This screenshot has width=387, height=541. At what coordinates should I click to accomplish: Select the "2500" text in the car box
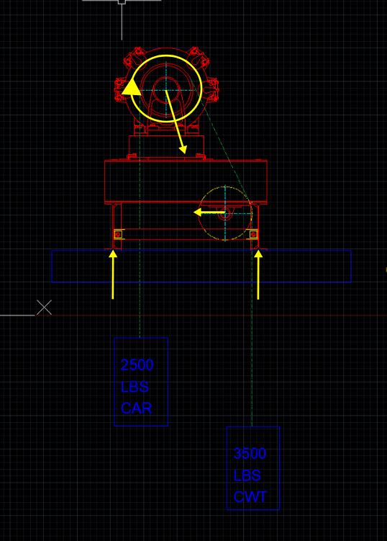point(137,365)
